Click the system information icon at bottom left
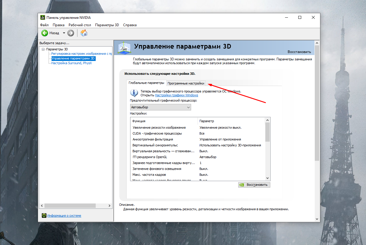The height and width of the screenshot is (245, 366). click(x=44, y=216)
